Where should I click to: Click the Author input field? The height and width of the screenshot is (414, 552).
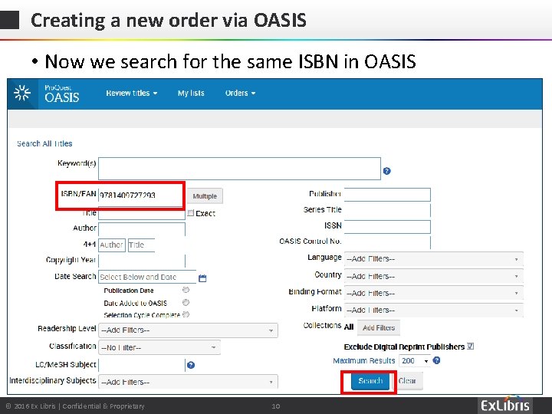pos(142,228)
